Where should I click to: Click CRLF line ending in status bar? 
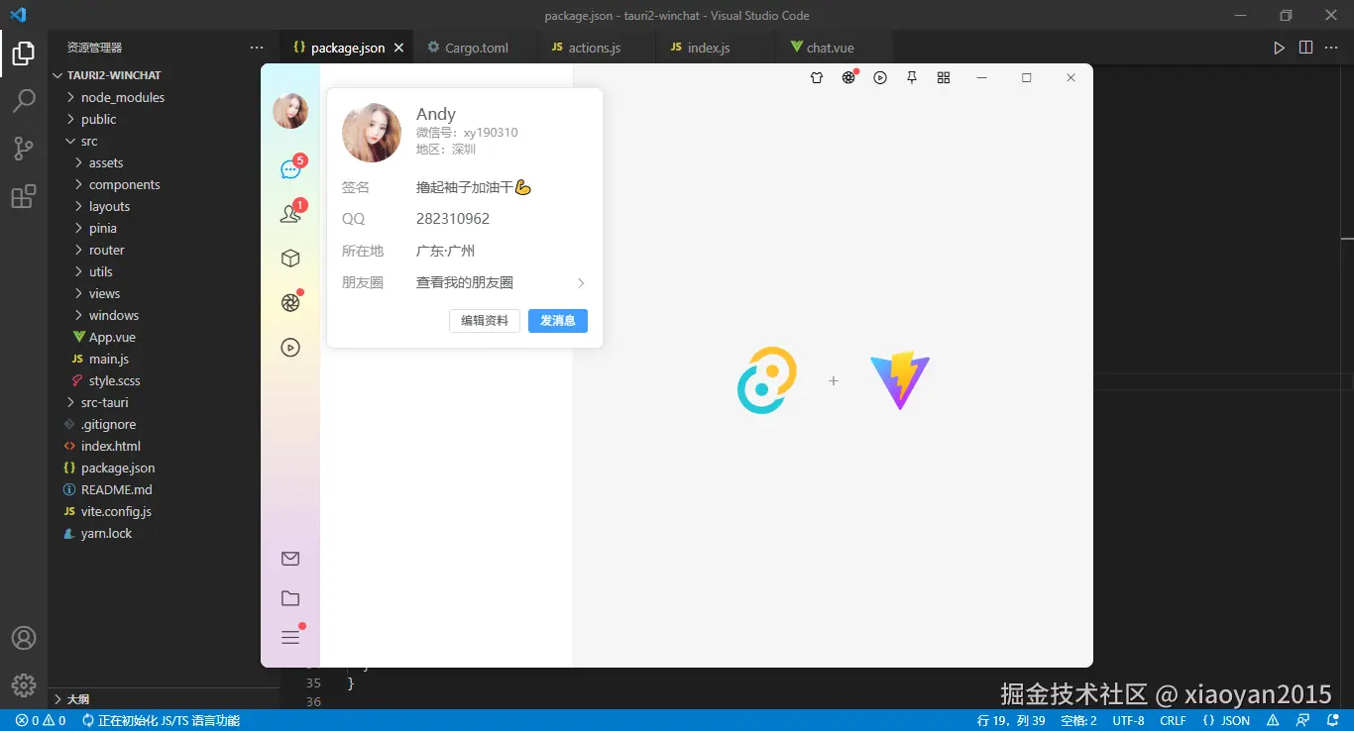coord(1173,721)
